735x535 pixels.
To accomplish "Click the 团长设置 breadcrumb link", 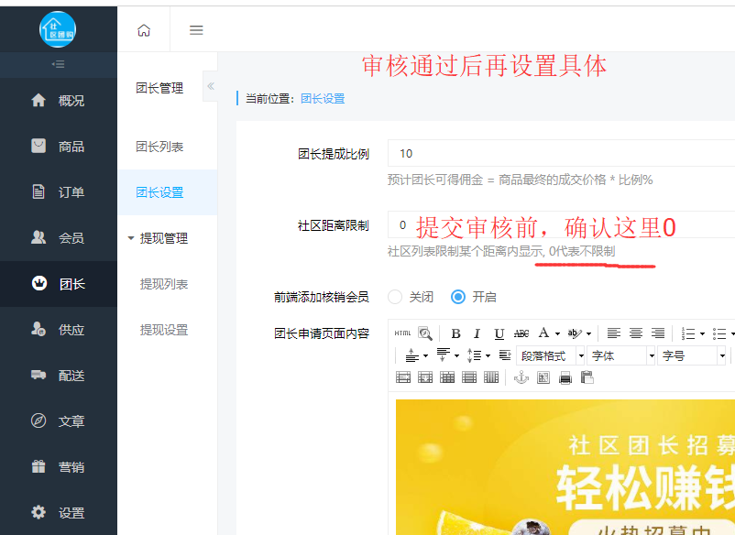I will click(x=323, y=99).
